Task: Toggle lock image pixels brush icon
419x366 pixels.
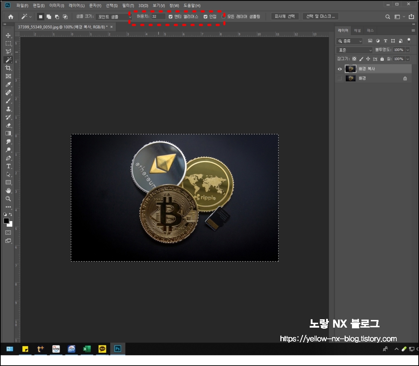Action: tap(361, 59)
